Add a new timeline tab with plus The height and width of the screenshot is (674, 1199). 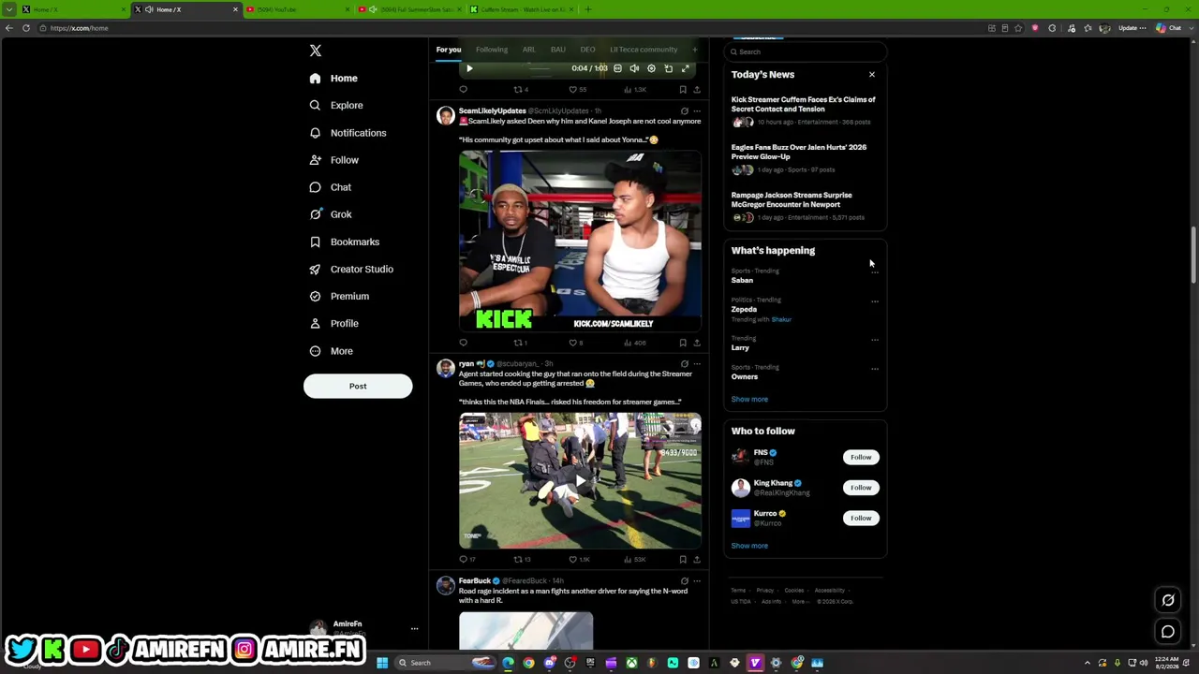pyautogui.click(x=695, y=50)
